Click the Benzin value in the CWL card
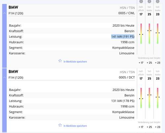Screen dimensions: 165x133 (129, 31)
